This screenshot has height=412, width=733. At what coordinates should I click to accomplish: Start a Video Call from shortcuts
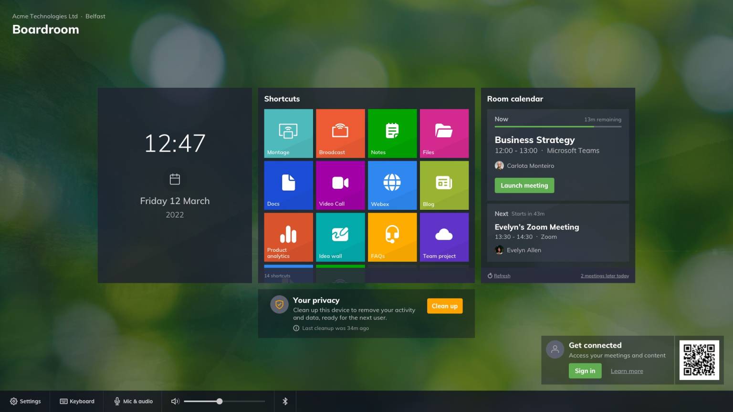340,185
